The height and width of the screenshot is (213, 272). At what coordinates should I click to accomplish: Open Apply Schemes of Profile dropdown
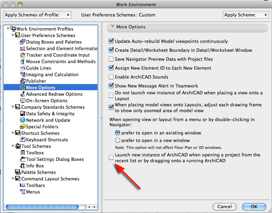(37, 15)
